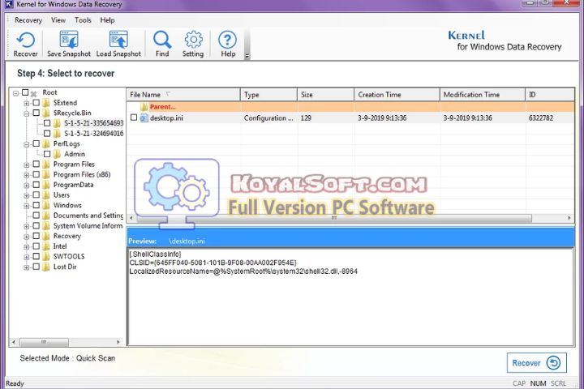The height and width of the screenshot is (389, 584).
Task: Click the Program Files (x86) folder icon
Action: pos(45,174)
